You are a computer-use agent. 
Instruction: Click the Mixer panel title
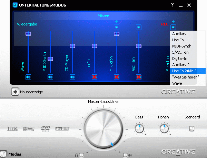(x=103, y=16)
